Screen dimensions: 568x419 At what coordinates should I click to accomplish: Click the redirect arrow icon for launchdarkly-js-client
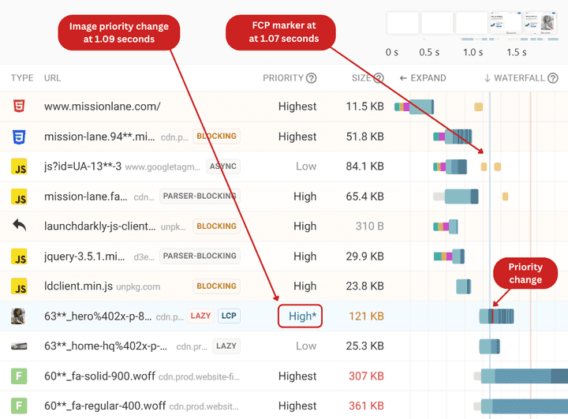pyautogui.click(x=19, y=226)
